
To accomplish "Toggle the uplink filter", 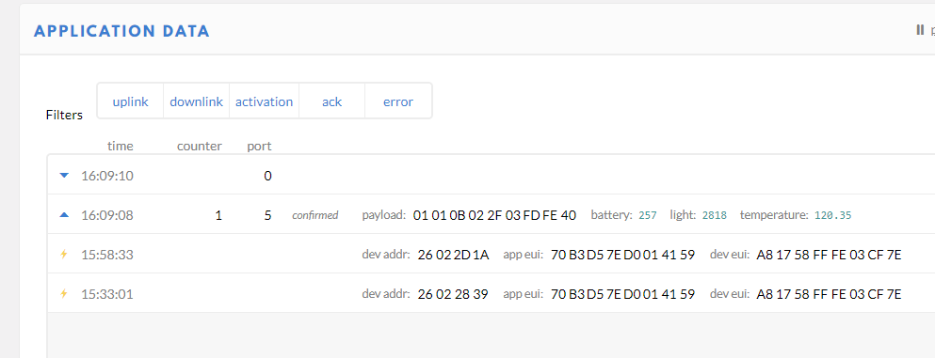I will pyautogui.click(x=130, y=101).
